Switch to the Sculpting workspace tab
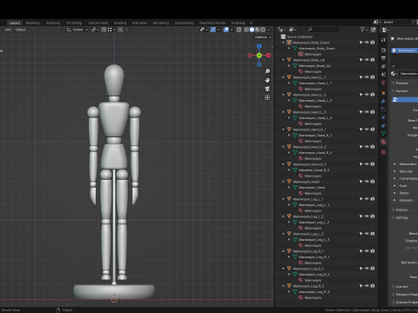Viewport: 418px width, 313px height. coord(53,23)
